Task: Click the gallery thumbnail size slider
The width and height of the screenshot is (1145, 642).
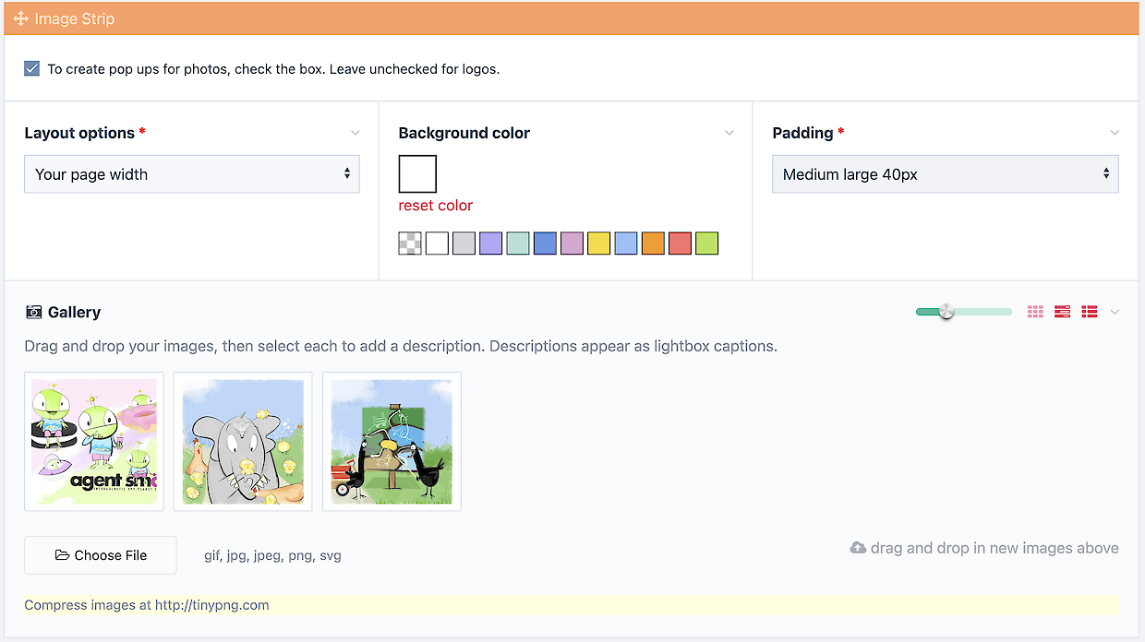Action: tap(963, 312)
